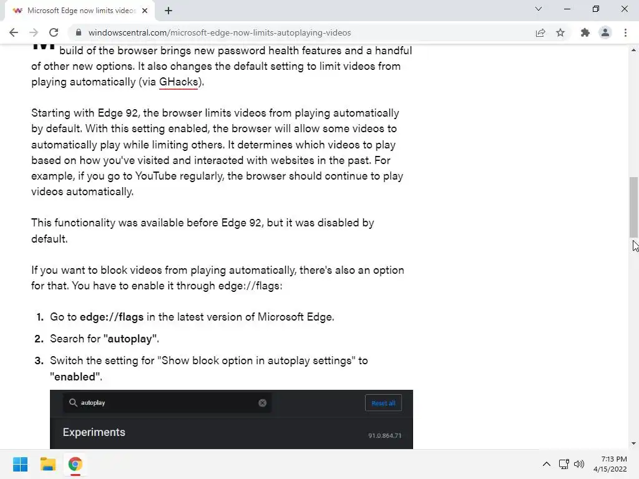Restore down the Chrome window
The height and width of the screenshot is (479, 639).
coord(595,9)
